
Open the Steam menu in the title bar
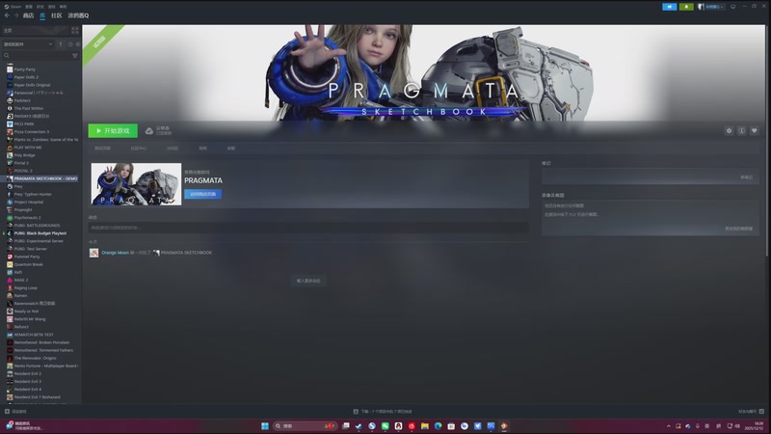13,7
